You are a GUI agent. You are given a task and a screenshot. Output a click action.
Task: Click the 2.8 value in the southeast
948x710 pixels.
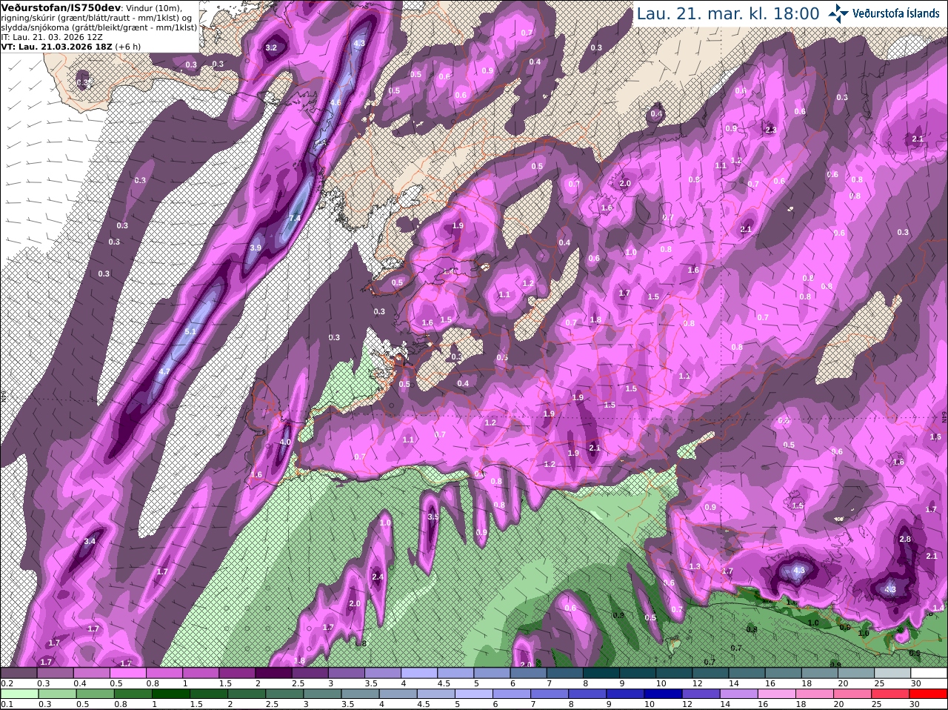point(905,539)
